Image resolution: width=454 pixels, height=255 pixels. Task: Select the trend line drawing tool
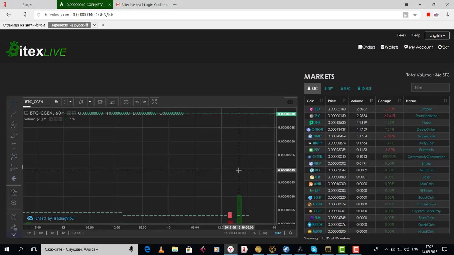14,114
